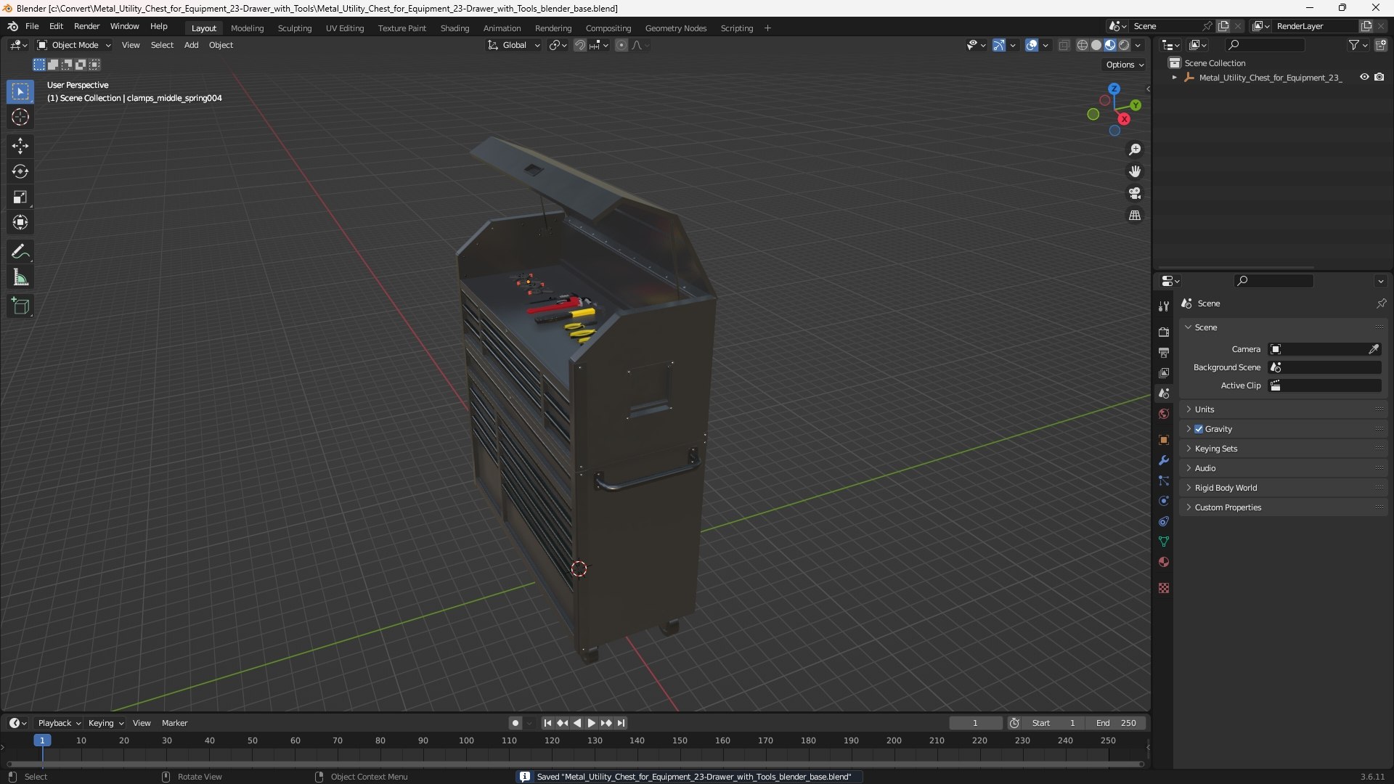Viewport: 1394px width, 784px height.
Task: Toggle auto keying record button
Action: (x=515, y=723)
